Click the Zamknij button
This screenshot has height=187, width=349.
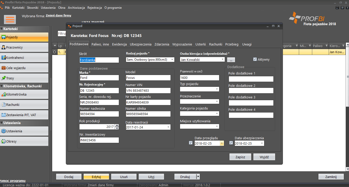click(331, 177)
